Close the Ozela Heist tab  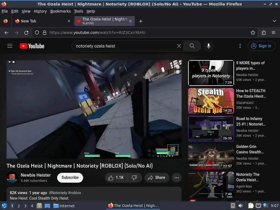coord(130,21)
